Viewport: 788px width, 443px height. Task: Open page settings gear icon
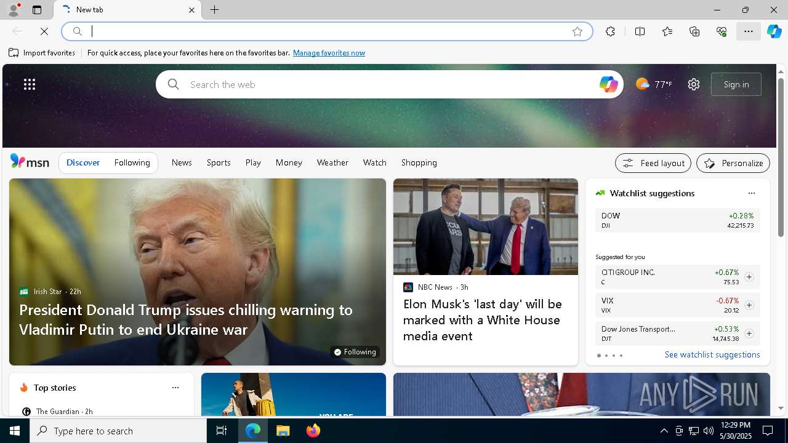[694, 84]
